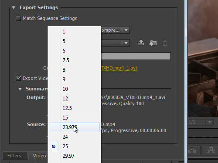Open the preset dropdown arrow
Viewport: 218px width, 163px height.
[126, 43]
